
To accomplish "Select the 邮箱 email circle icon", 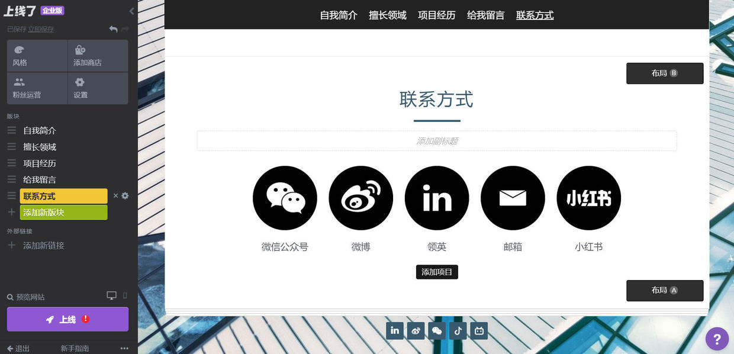I will point(513,198).
